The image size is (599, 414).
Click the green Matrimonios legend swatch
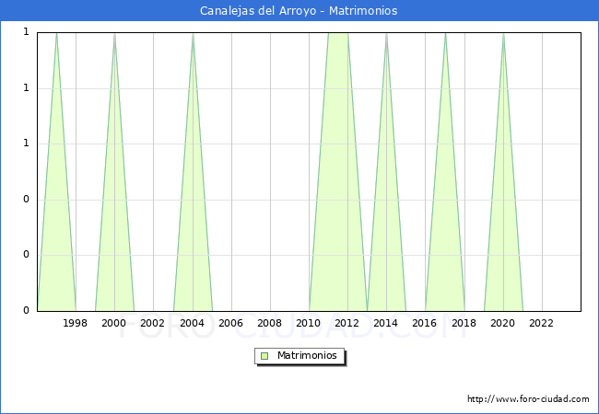(264, 356)
